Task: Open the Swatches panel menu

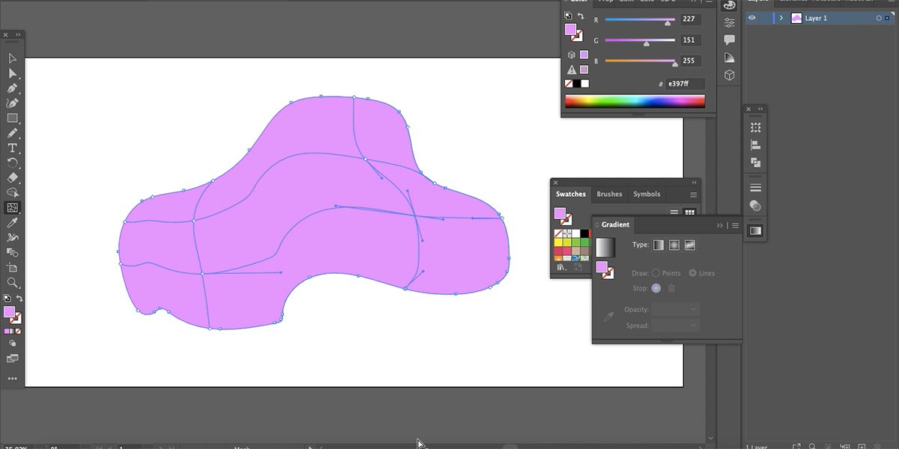Action: [x=693, y=194]
